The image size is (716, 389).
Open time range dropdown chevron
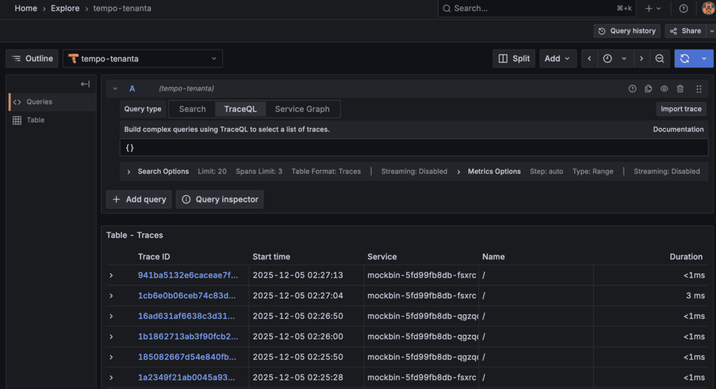pyautogui.click(x=624, y=59)
